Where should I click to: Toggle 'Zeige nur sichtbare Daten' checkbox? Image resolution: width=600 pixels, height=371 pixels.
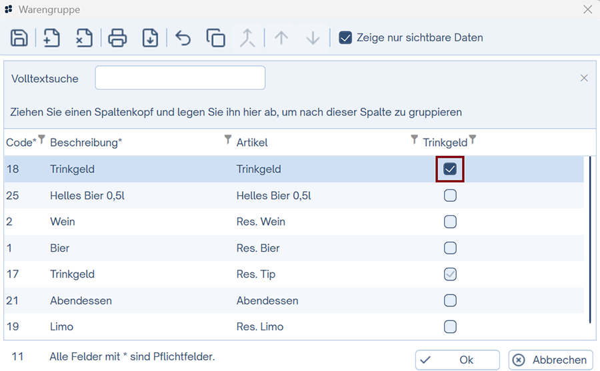(345, 37)
